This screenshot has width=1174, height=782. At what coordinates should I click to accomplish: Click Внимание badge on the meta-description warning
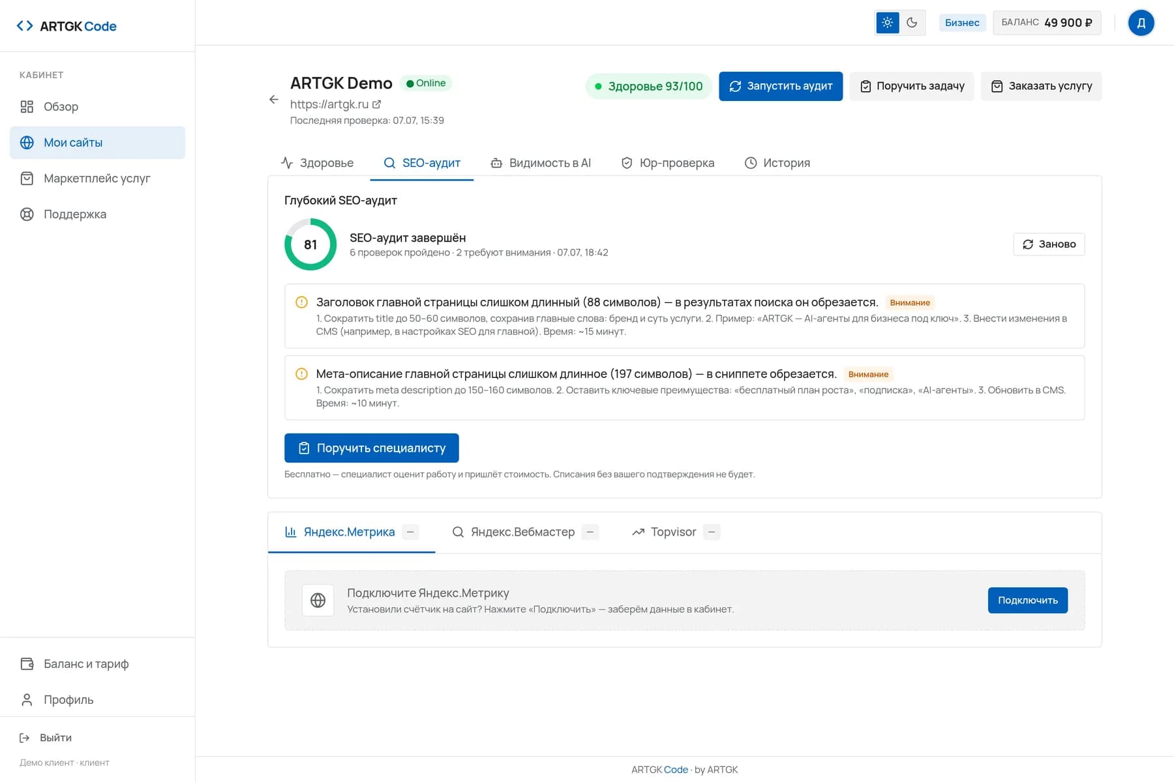(x=868, y=374)
